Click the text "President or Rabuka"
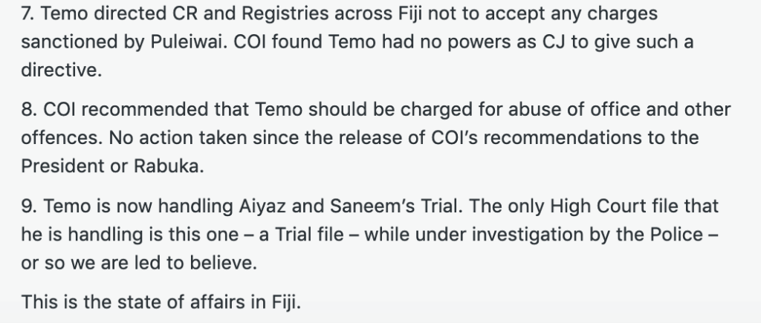This screenshot has width=761, height=323. pyautogui.click(x=113, y=167)
